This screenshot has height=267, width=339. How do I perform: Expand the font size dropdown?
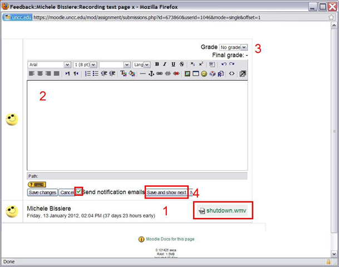coord(85,65)
